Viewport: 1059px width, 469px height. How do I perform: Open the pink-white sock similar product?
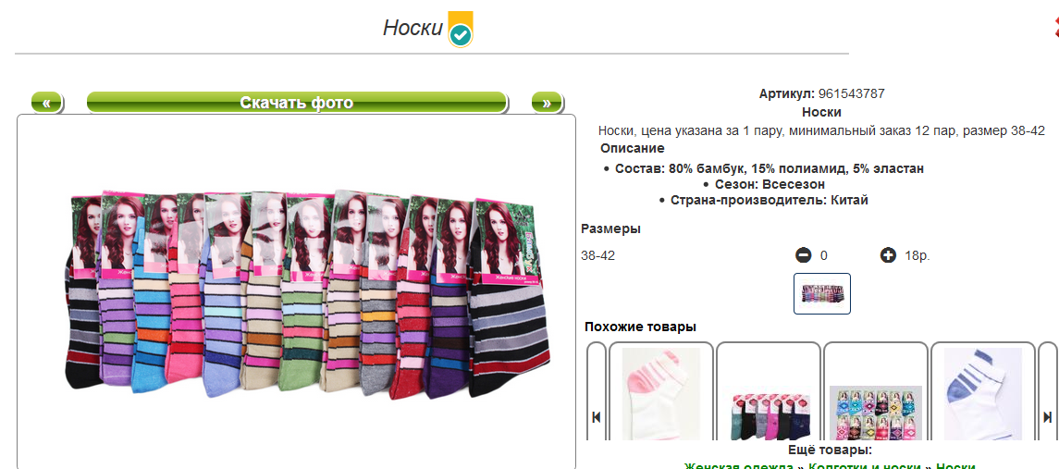point(661,392)
